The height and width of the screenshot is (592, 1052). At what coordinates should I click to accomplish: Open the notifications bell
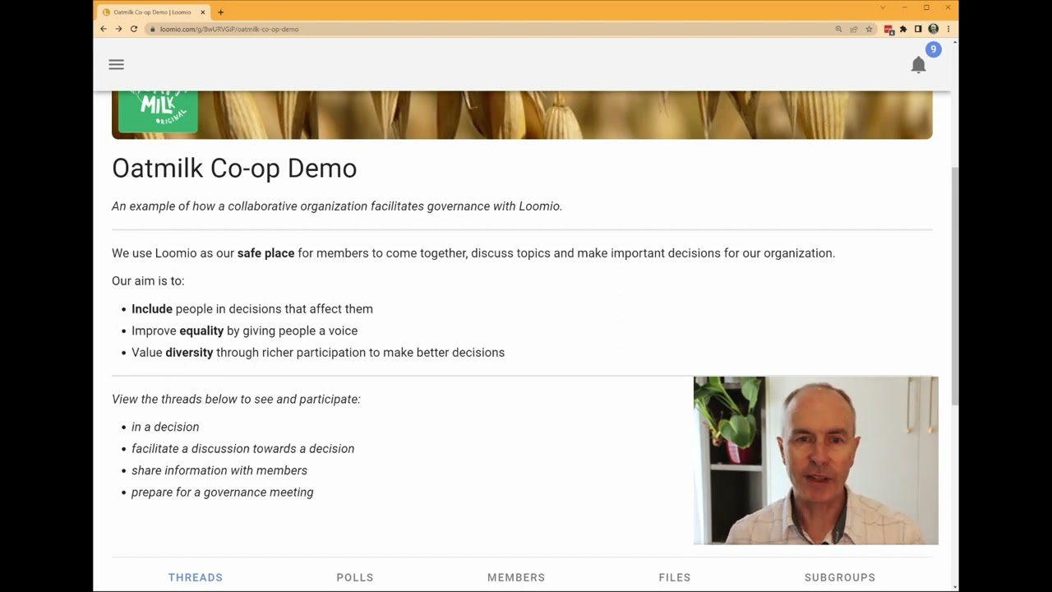(919, 65)
